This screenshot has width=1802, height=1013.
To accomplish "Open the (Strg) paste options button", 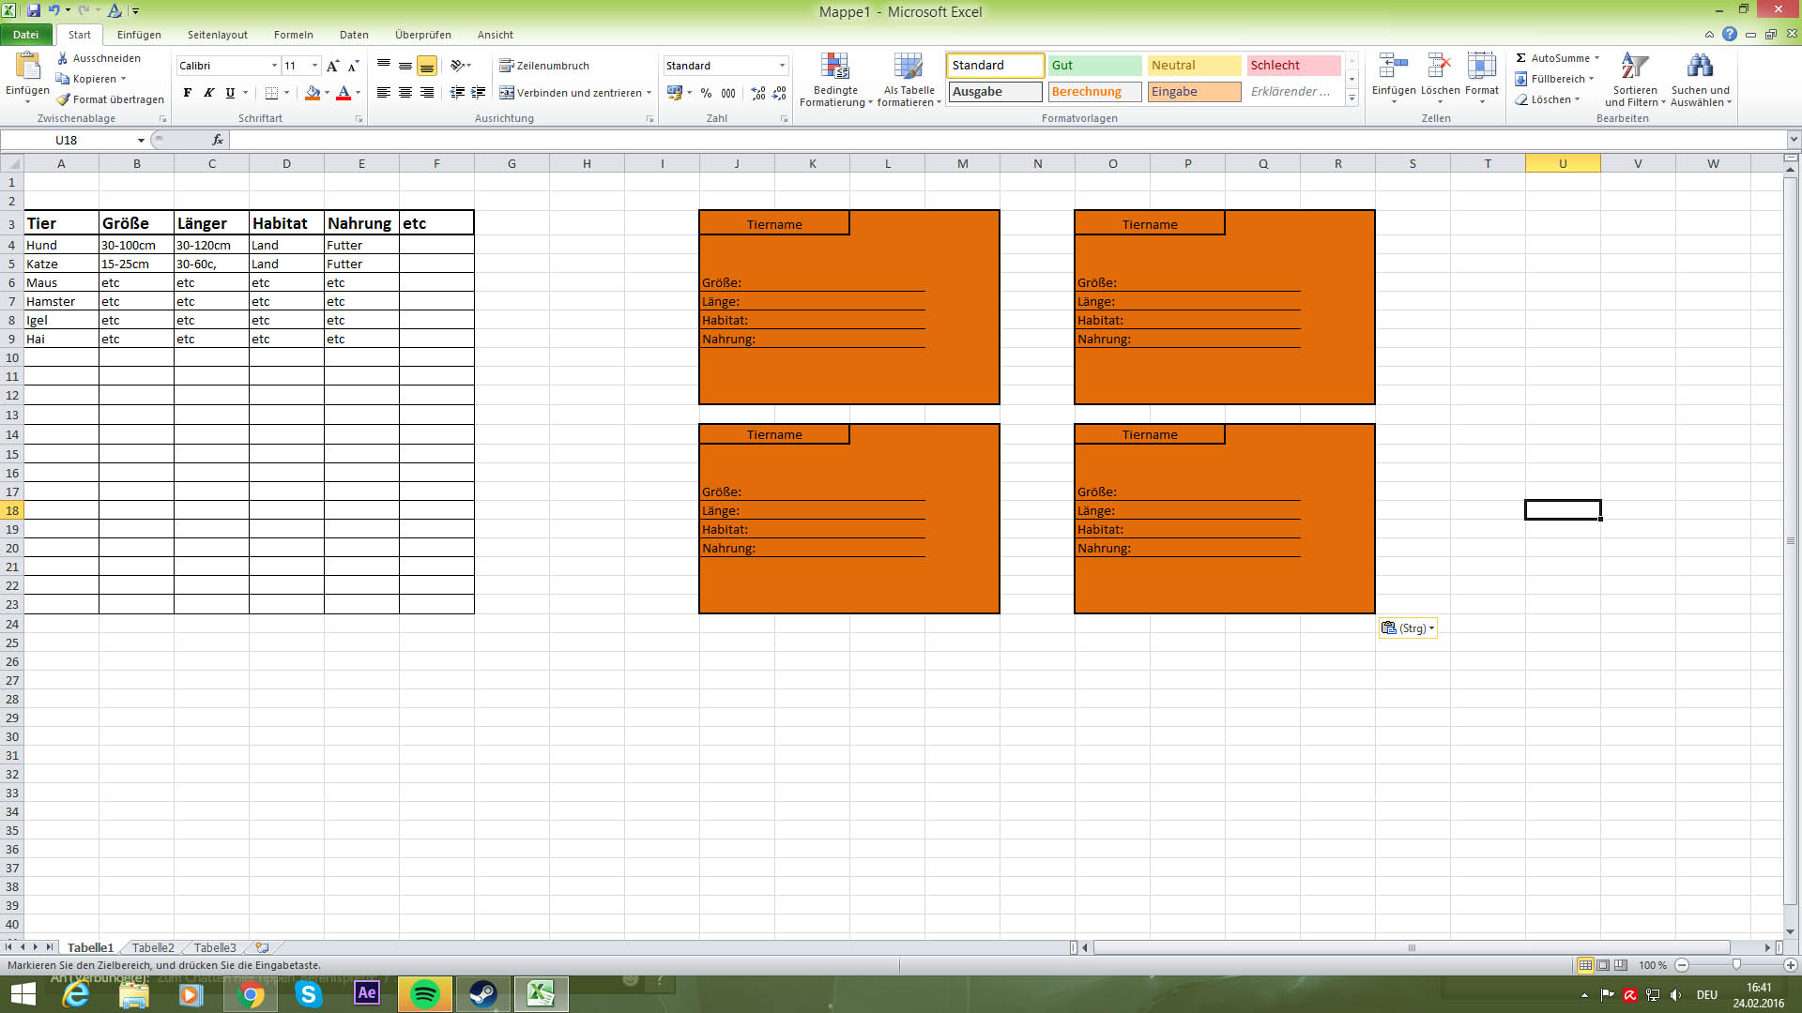I will (1408, 627).
